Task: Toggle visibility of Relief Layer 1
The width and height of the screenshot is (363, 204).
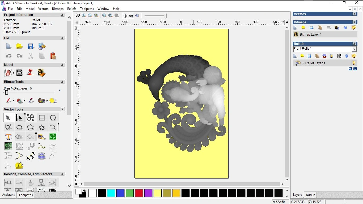Action: (354, 63)
